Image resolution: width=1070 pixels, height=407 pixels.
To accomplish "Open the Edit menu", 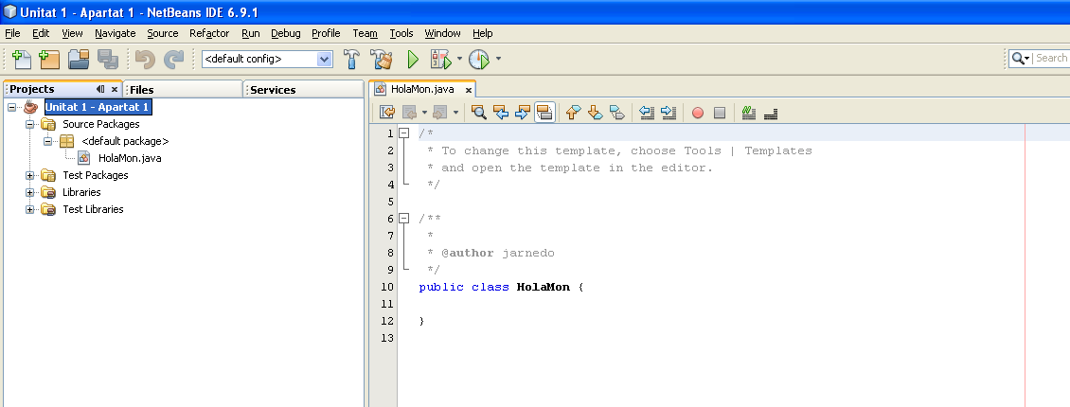I will click(x=41, y=33).
